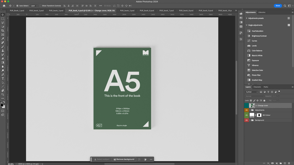
Task: Open the Kind filter dropdown
Action: pyautogui.click(x=252, y=92)
